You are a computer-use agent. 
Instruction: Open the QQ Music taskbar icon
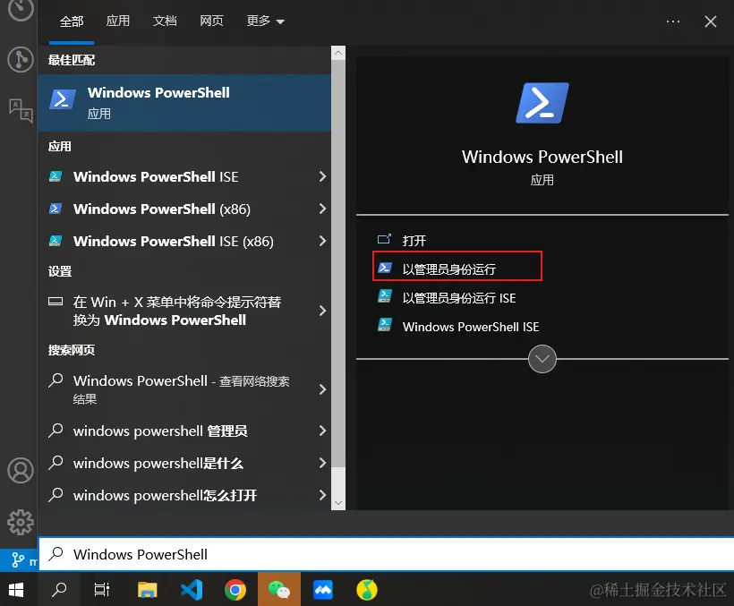pyautogui.click(x=366, y=590)
